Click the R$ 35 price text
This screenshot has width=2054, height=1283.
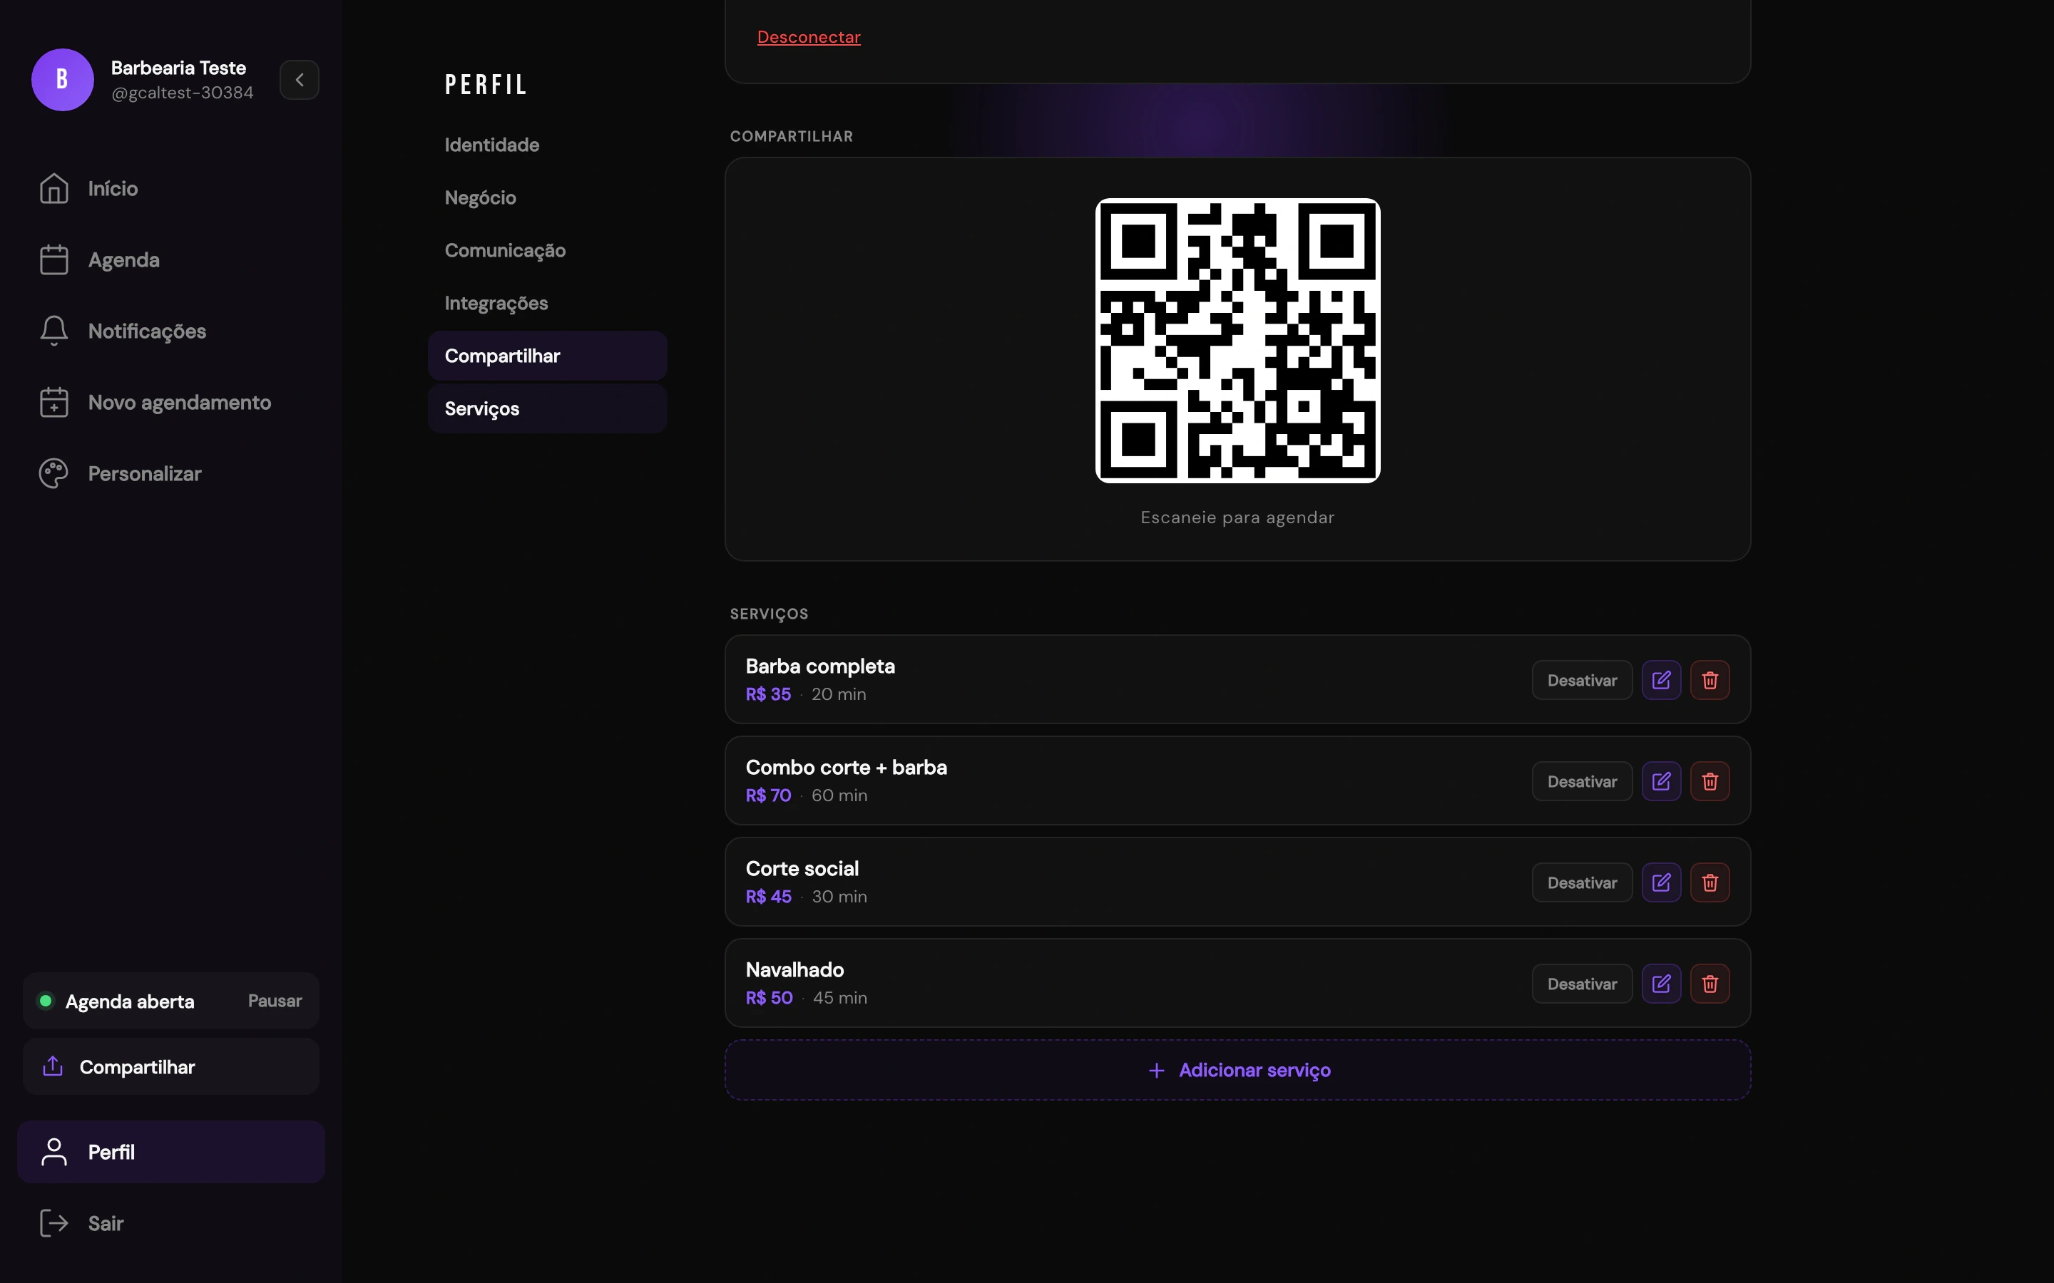point(768,694)
